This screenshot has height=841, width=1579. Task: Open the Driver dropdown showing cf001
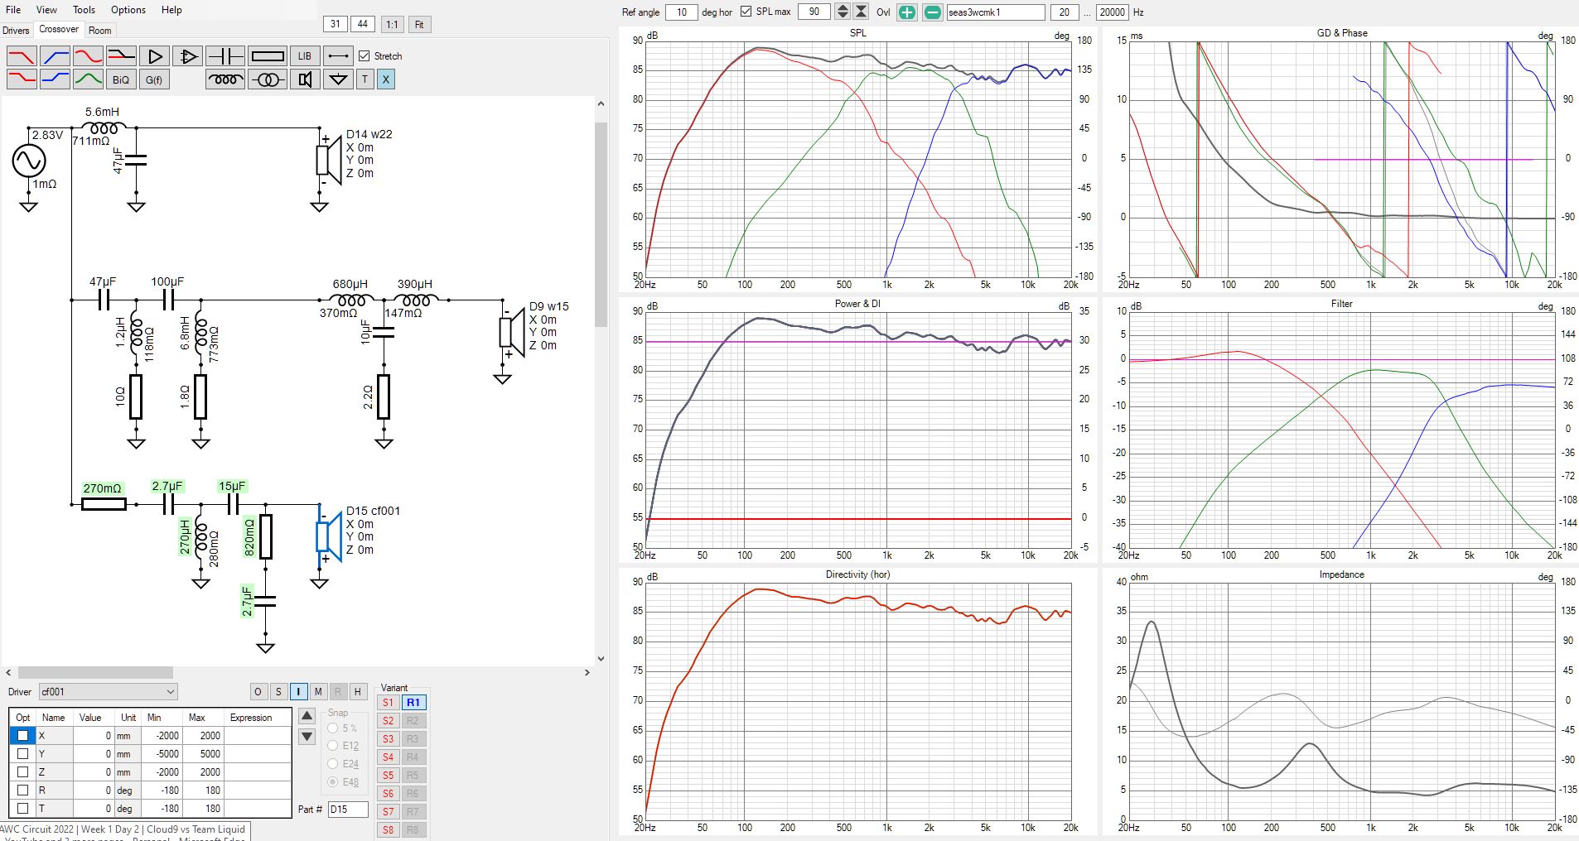point(108,692)
